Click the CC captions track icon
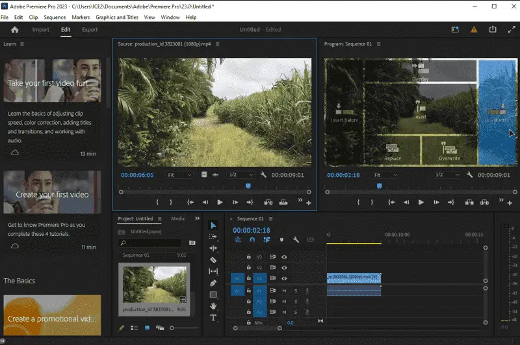The height and width of the screenshot is (345, 520). (x=311, y=240)
